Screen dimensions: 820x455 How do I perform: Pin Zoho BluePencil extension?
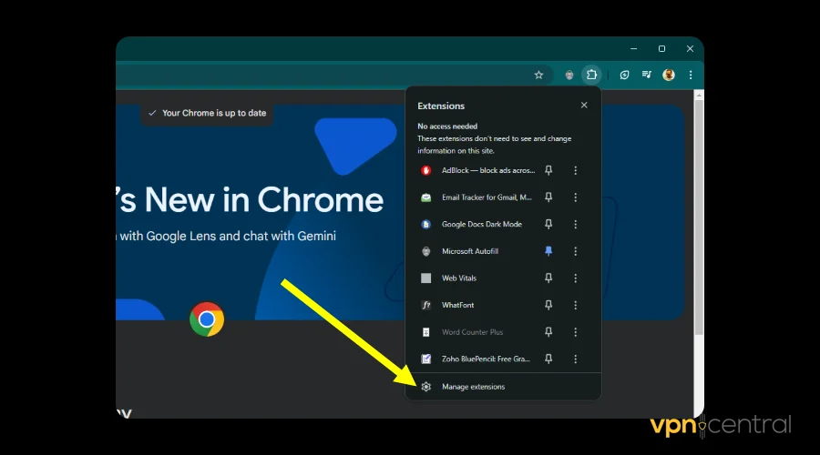(x=548, y=359)
